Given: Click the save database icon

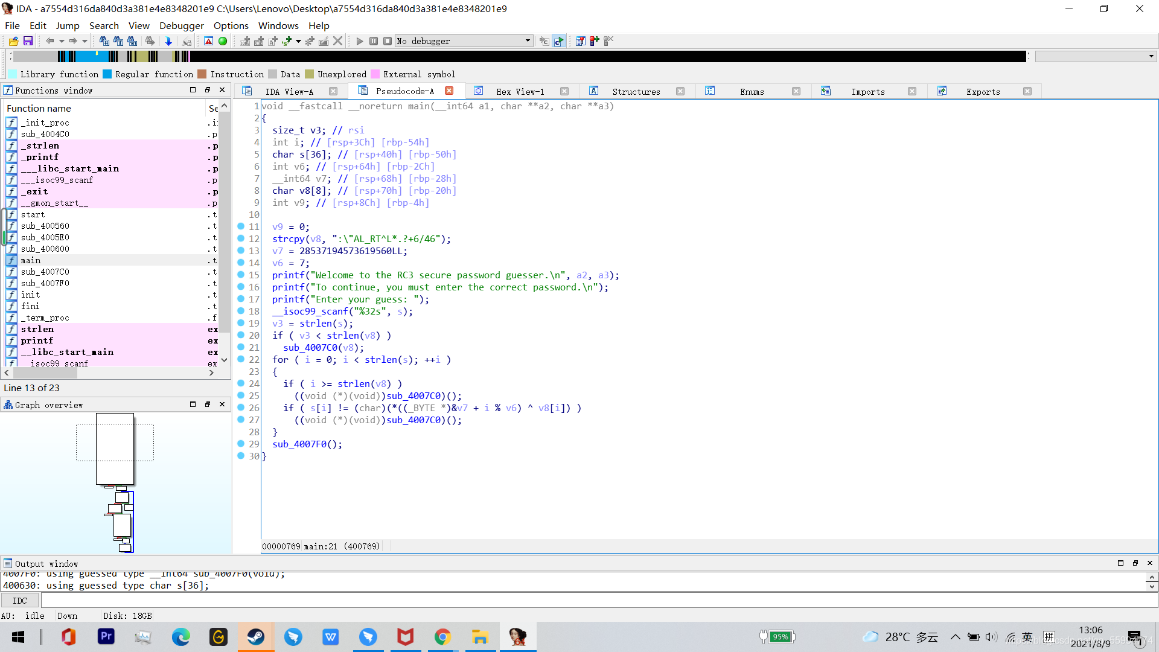Looking at the screenshot, I should (x=28, y=41).
